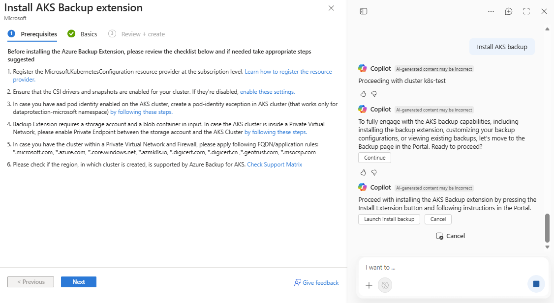554x303 pixels.
Task: Start a new Copilot chat
Action: click(x=508, y=11)
